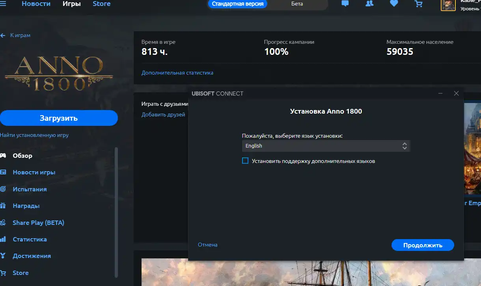
Task: Open the friends list icon
Action: tap(369, 4)
